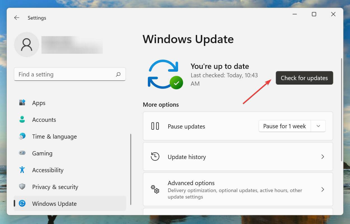Click the magnifier in the search box
This screenshot has height=224, width=350.
point(118,74)
